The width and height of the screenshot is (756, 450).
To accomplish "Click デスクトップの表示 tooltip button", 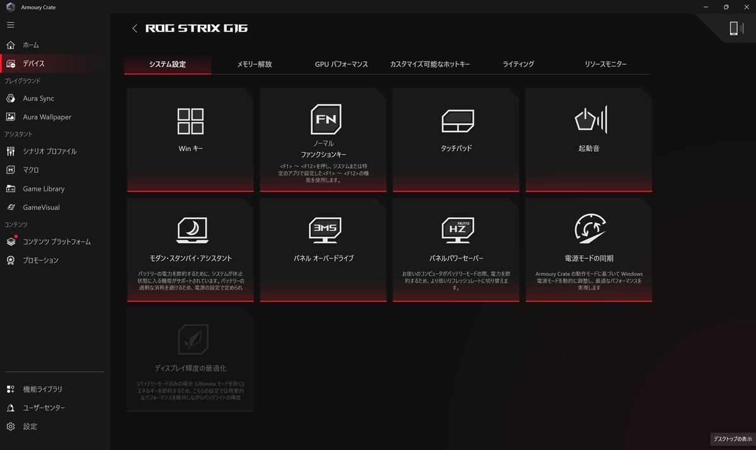I will pos(732,439).
